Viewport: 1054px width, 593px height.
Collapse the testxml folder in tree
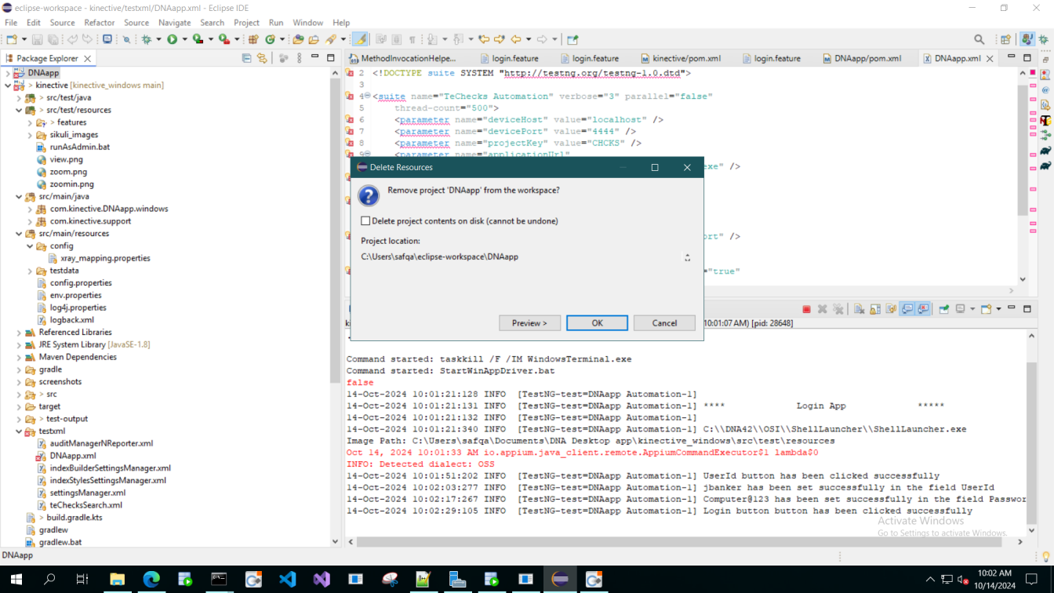click(19, 431)
